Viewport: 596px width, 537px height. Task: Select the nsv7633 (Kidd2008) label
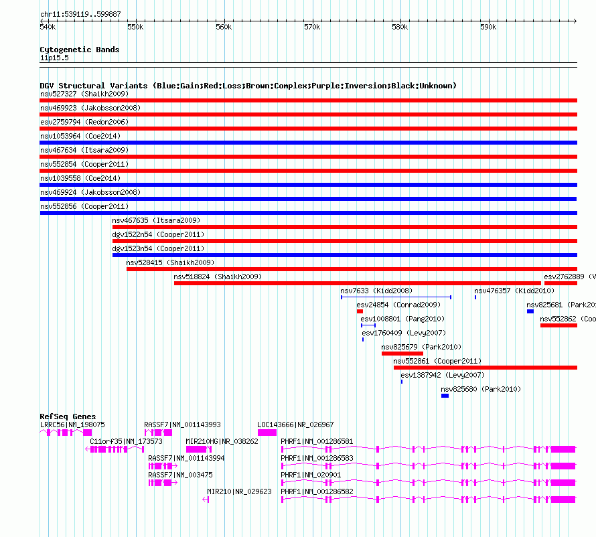(376, 291)
